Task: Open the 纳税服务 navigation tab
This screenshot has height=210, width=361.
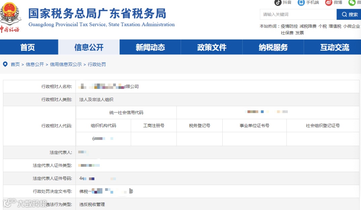Action: pos(273,47)
